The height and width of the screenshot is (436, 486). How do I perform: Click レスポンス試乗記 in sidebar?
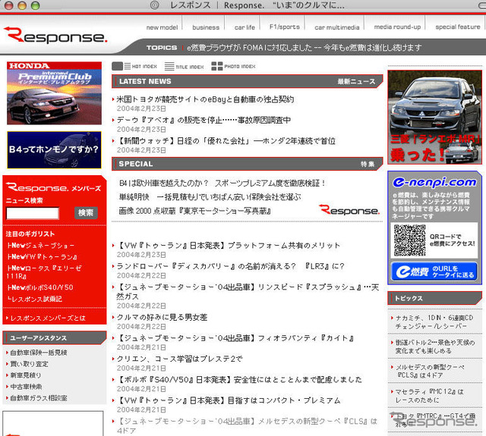point(34,299)
